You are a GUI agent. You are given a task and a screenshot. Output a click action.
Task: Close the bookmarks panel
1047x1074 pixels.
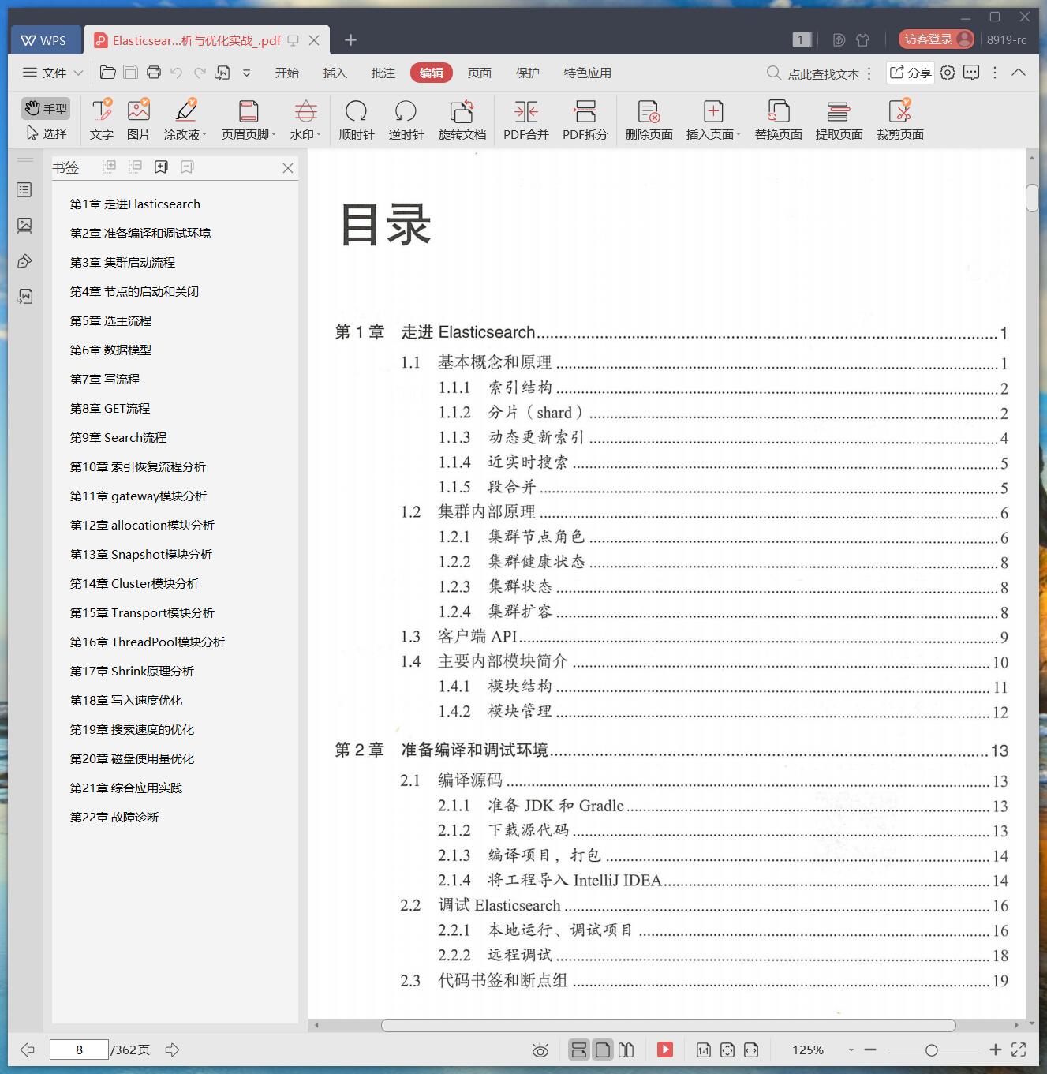pos(288,167)
